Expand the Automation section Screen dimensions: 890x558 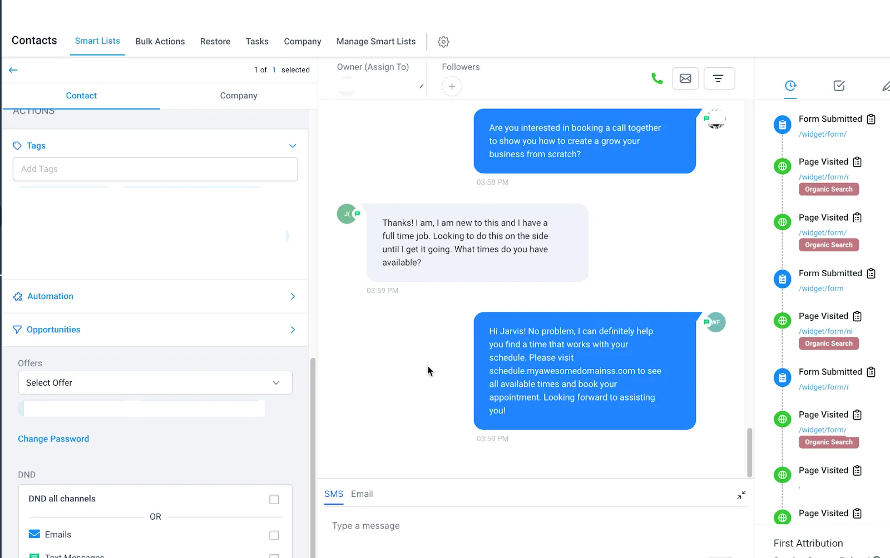[x=155, y=296]
